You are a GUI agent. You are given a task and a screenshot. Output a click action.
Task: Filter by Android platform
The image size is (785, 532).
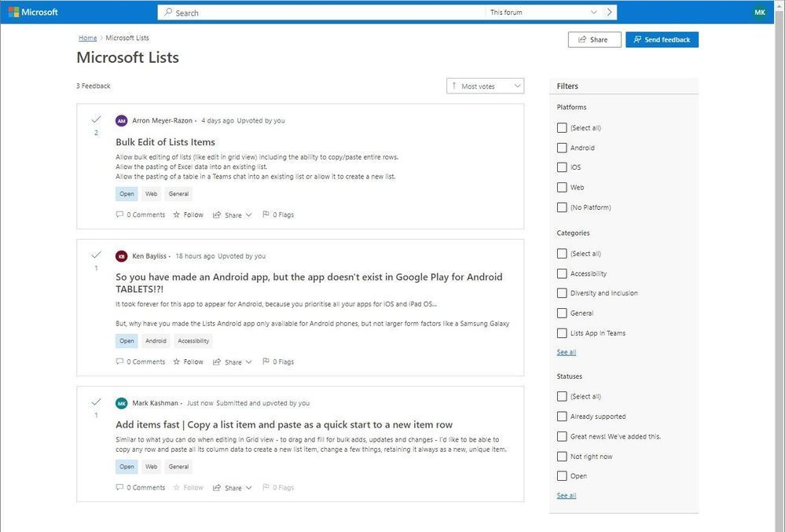tap(562, 148)
